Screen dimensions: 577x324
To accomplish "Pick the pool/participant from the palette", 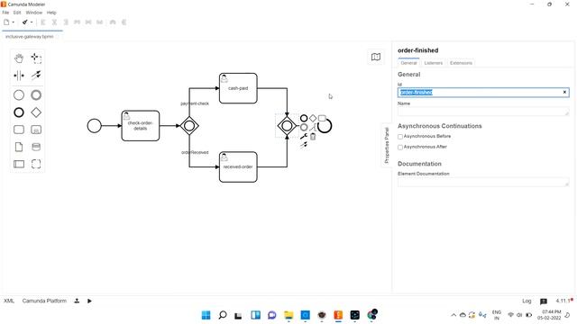I will click(19, 164).
